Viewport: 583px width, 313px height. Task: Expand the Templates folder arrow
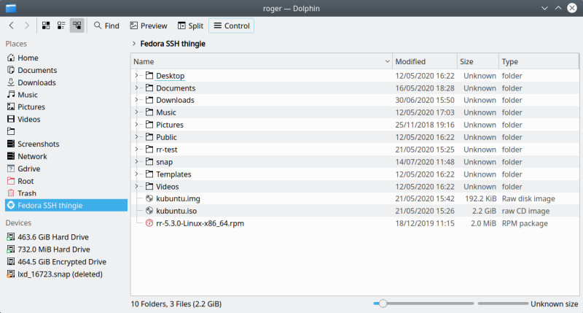(x=137, y=174)
